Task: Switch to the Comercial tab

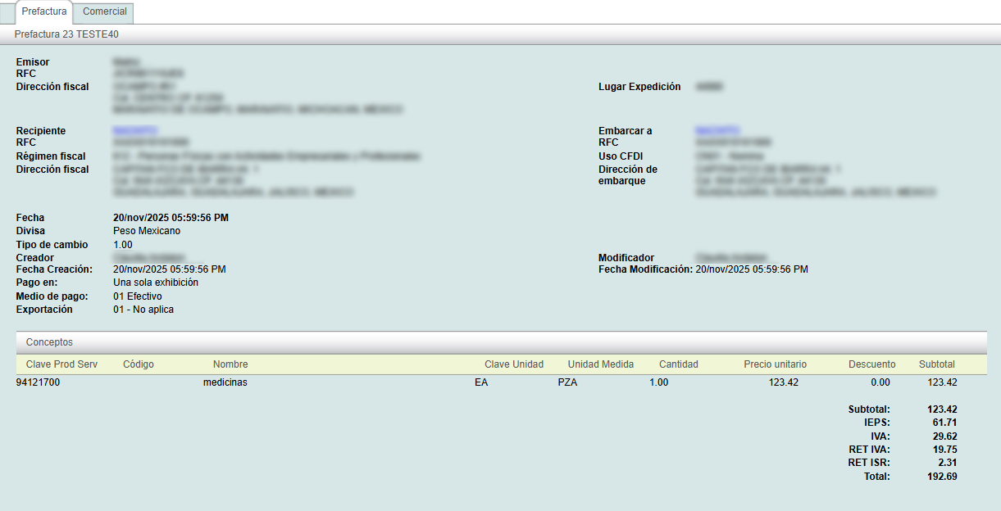Action: click(105, 12)
